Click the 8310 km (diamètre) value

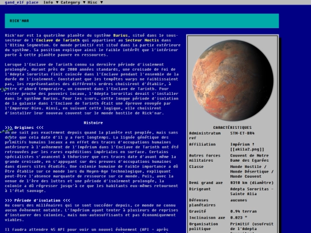252,183
